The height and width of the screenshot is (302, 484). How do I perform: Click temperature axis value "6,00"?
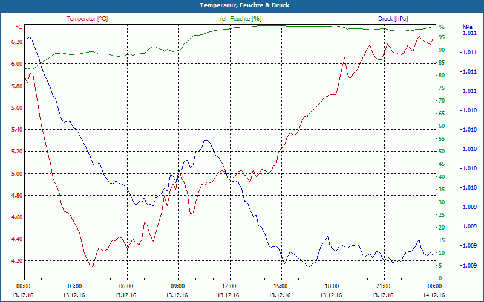pos(17,64)
